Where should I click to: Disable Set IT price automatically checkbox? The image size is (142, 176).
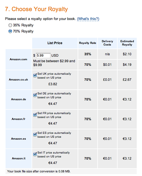pyautogui.click(x=35, y=154)
